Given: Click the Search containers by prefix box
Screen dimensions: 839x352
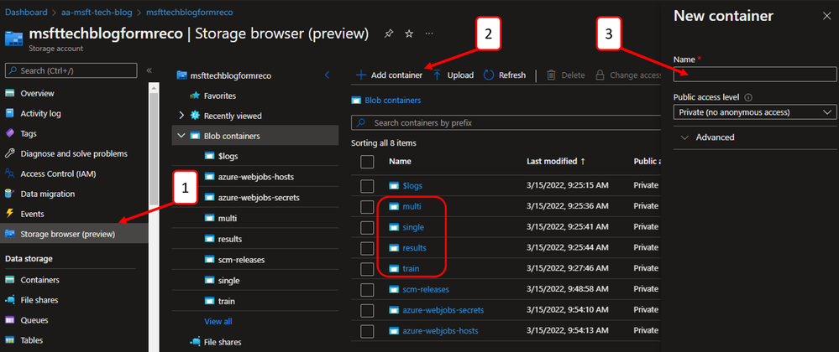Looking at the screenshot, I should click(506, 123).
